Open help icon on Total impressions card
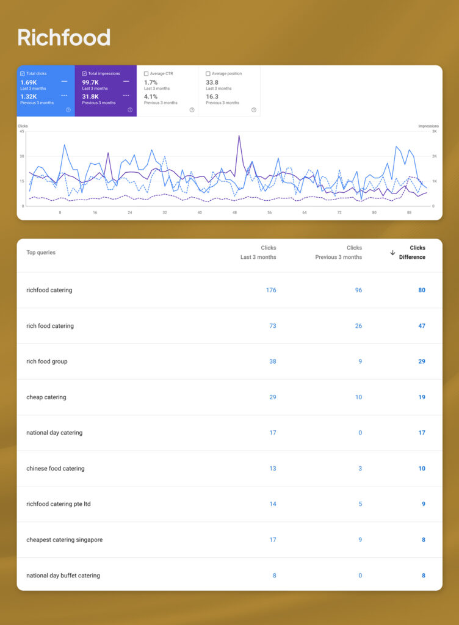The height and width of the screenshot is (625, 459). point(130,110)
